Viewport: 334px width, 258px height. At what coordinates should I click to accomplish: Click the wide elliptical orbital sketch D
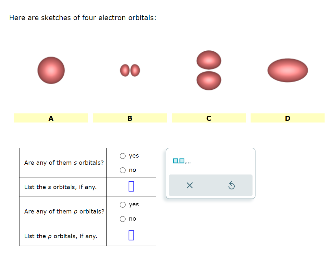tap(288, 70)
